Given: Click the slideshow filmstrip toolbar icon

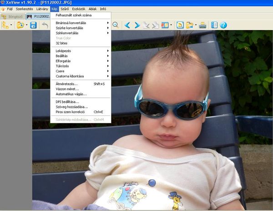Looking at the screenshot, I should 164,25.
